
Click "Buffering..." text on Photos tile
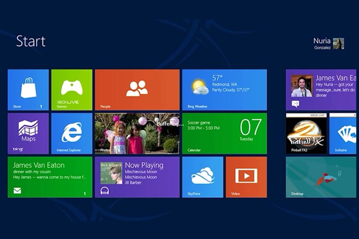click(170, 124)
